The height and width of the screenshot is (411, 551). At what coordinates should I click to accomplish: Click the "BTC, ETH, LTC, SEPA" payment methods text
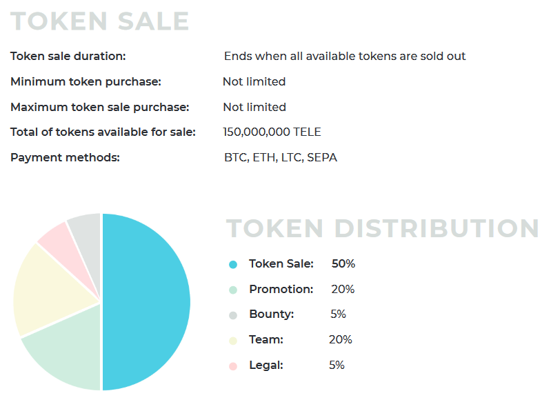click(281, 157)
